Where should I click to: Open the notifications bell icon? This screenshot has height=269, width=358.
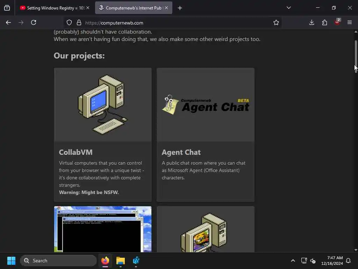[349, 261]
